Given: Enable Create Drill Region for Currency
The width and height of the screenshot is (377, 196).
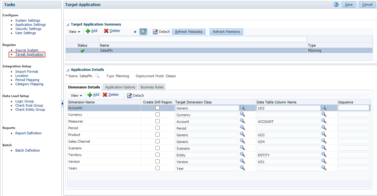Looking at the screenshot, I should pyautogui.click(x=157, y=115).
